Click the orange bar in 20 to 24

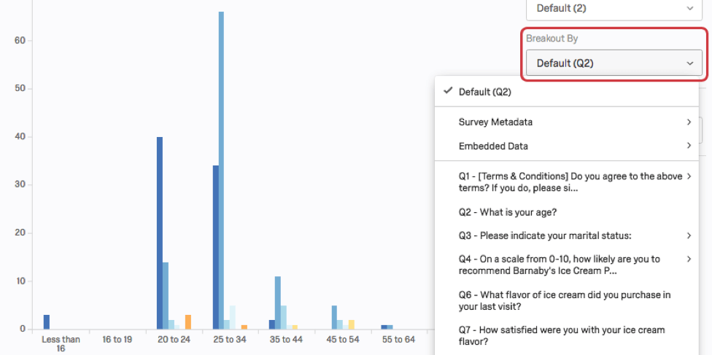pyautogui.click(x=187, y=321)
